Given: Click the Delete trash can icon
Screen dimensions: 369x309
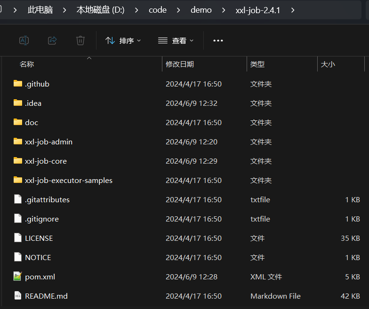Looking at the screenshot, I should coord(80,41).
